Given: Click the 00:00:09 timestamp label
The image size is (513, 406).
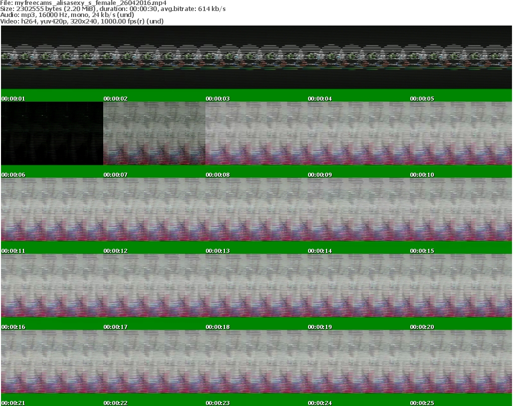Looking at the screenshot, I should click(320, 175).
